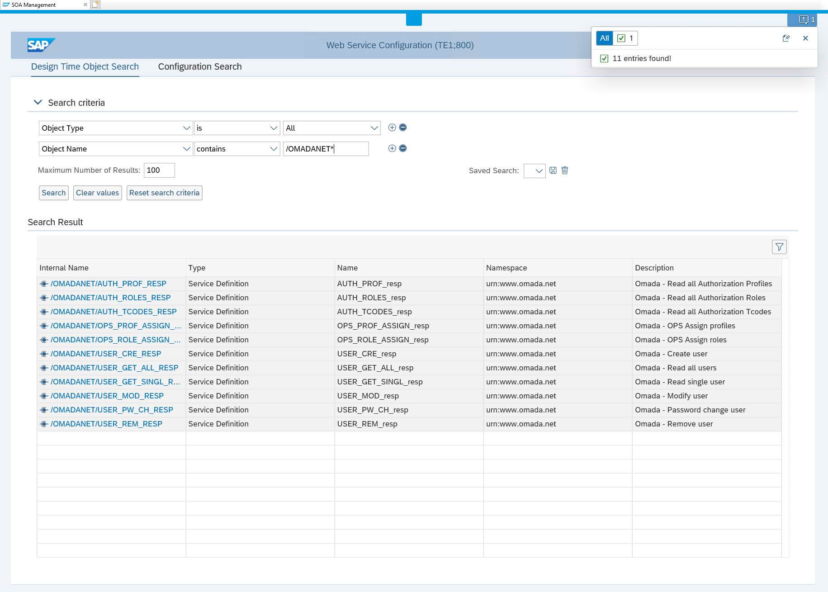828x592 pixels.
Task: Open the 'is' operator dropdown
Action: click(x=274, y=128)
